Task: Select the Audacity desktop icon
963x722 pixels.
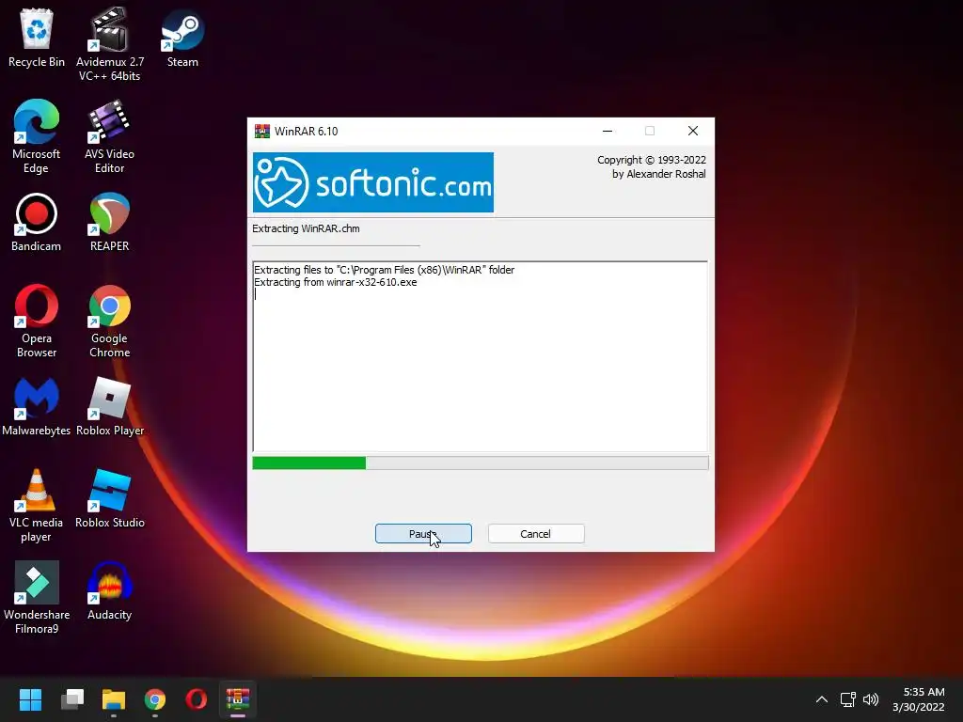Action: tap(109, 590)
